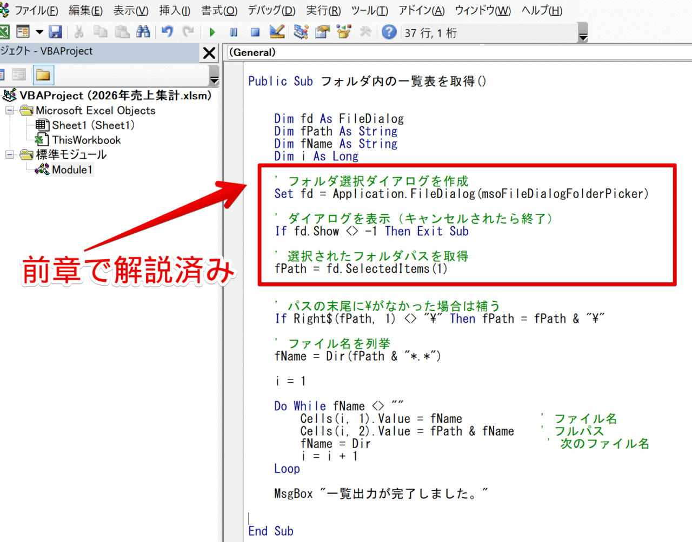Click the Undo arrow icon
Screen dimensions: 692x542
[167, 32]
